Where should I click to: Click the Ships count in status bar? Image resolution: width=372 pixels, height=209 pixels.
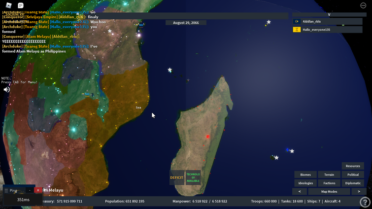pyautogui.click(x=314, y=201)
